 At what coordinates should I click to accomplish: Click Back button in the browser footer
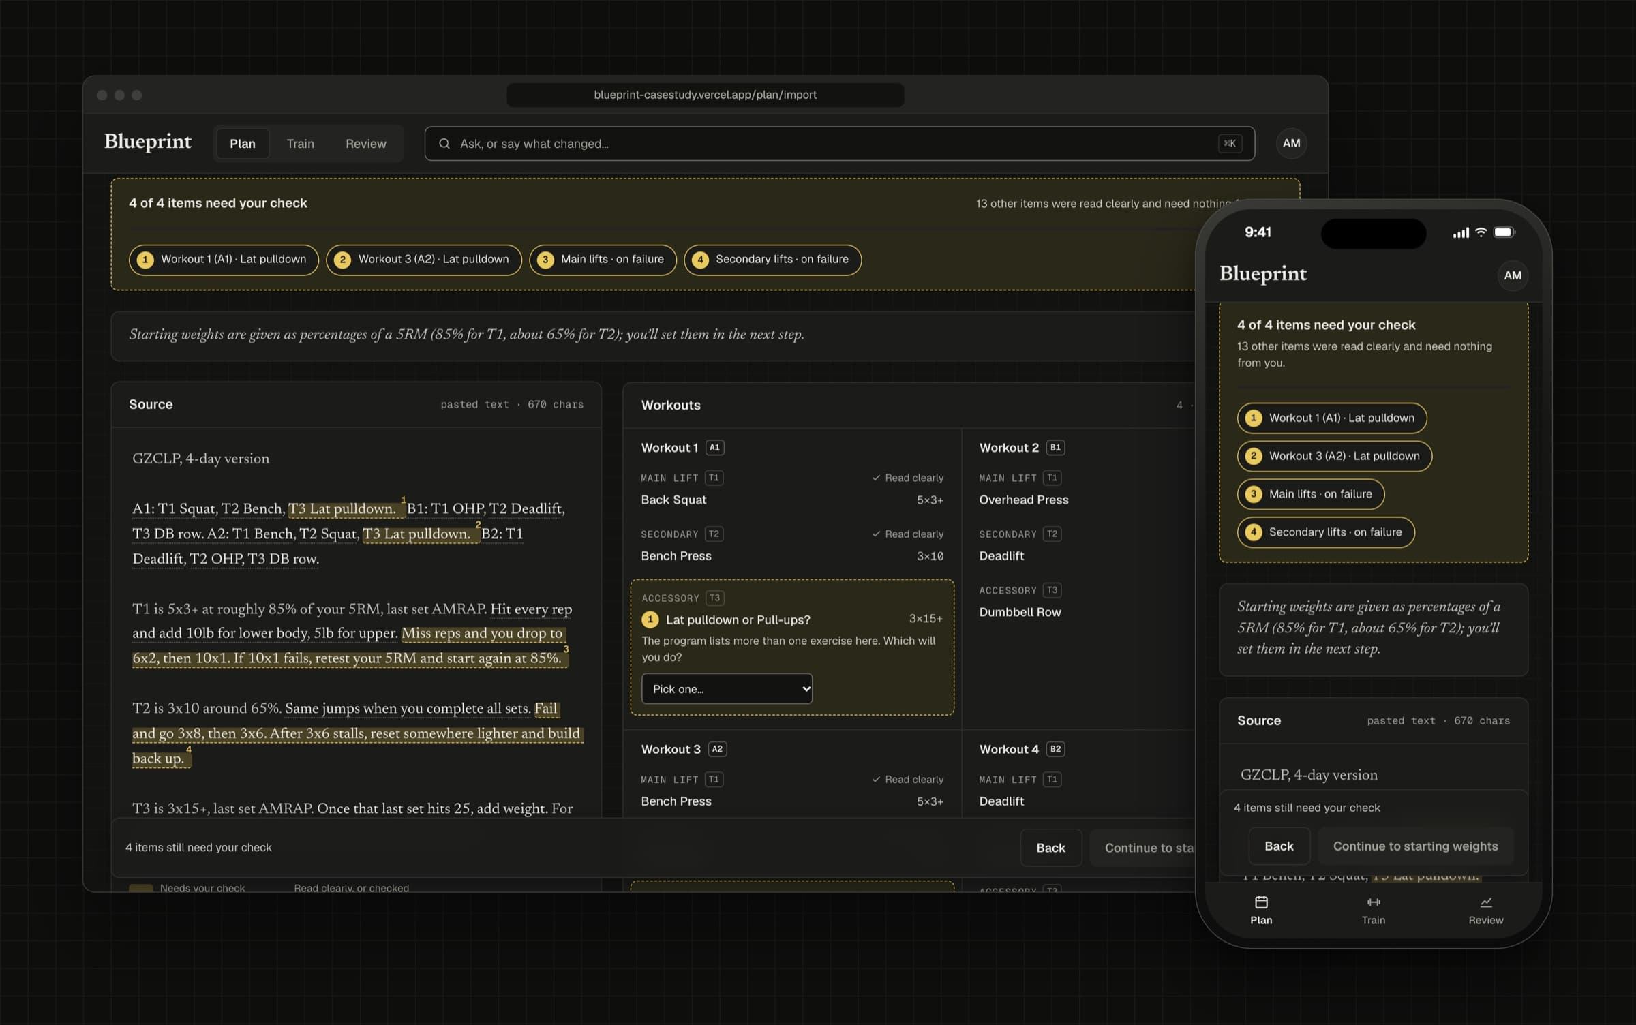point(1050,848)
